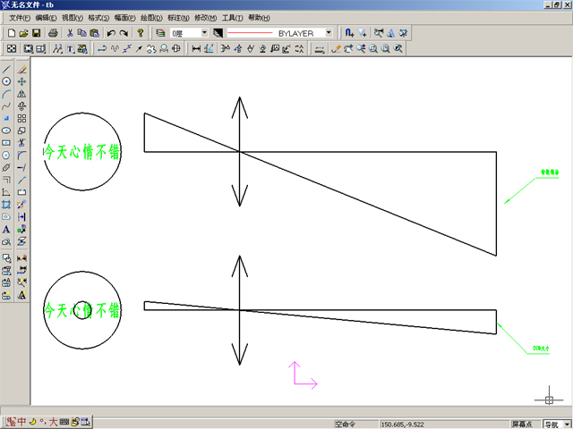This screenshot has height=429, width=573.
Task: Open the 文件(F) menu
Action: [20, 18]
